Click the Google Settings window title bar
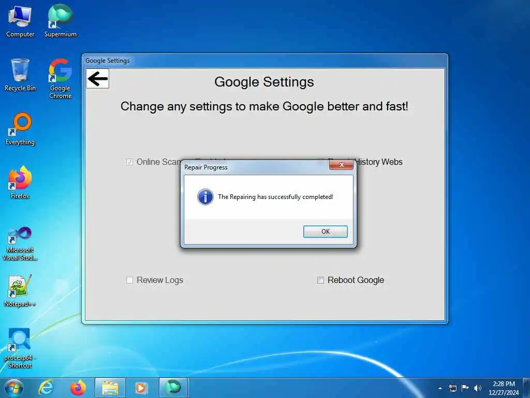 264,61
